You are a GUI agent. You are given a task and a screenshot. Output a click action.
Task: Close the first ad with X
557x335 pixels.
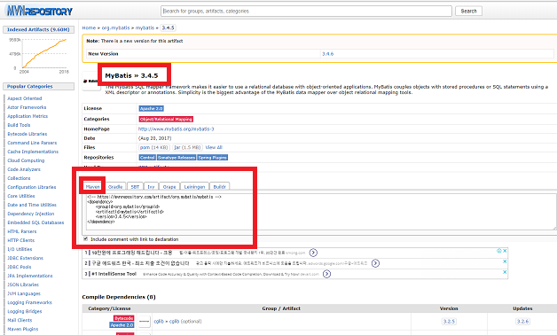click(x=505, y=251)
